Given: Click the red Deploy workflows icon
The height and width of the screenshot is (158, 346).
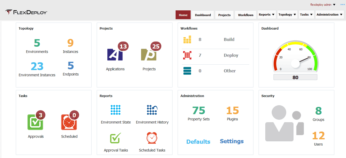Looking at the screenshot, I should pos(187,55).
